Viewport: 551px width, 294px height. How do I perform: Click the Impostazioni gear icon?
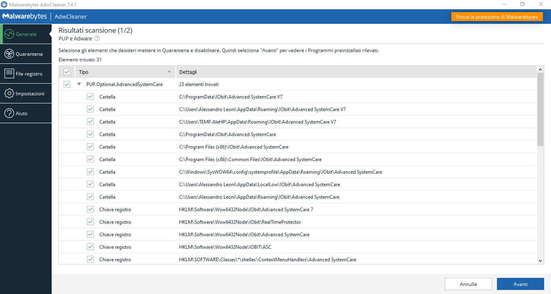pos(9,94)
